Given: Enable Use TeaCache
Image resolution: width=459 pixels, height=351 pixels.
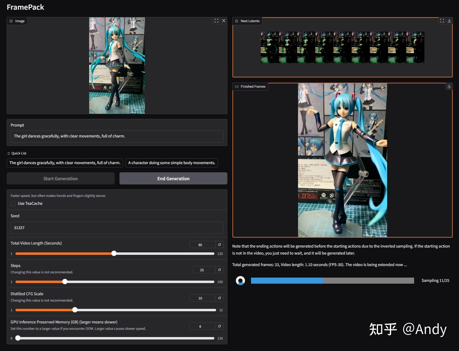Looking at the screenshot, I should (13, 203).
